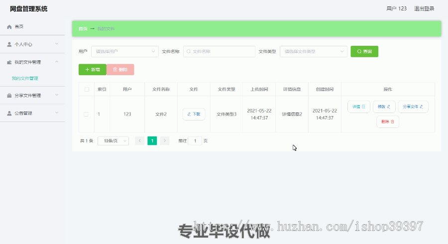Screen dimensions: 448x244
Task: Open 首页 in the sidebar
Action: [32, 26]
